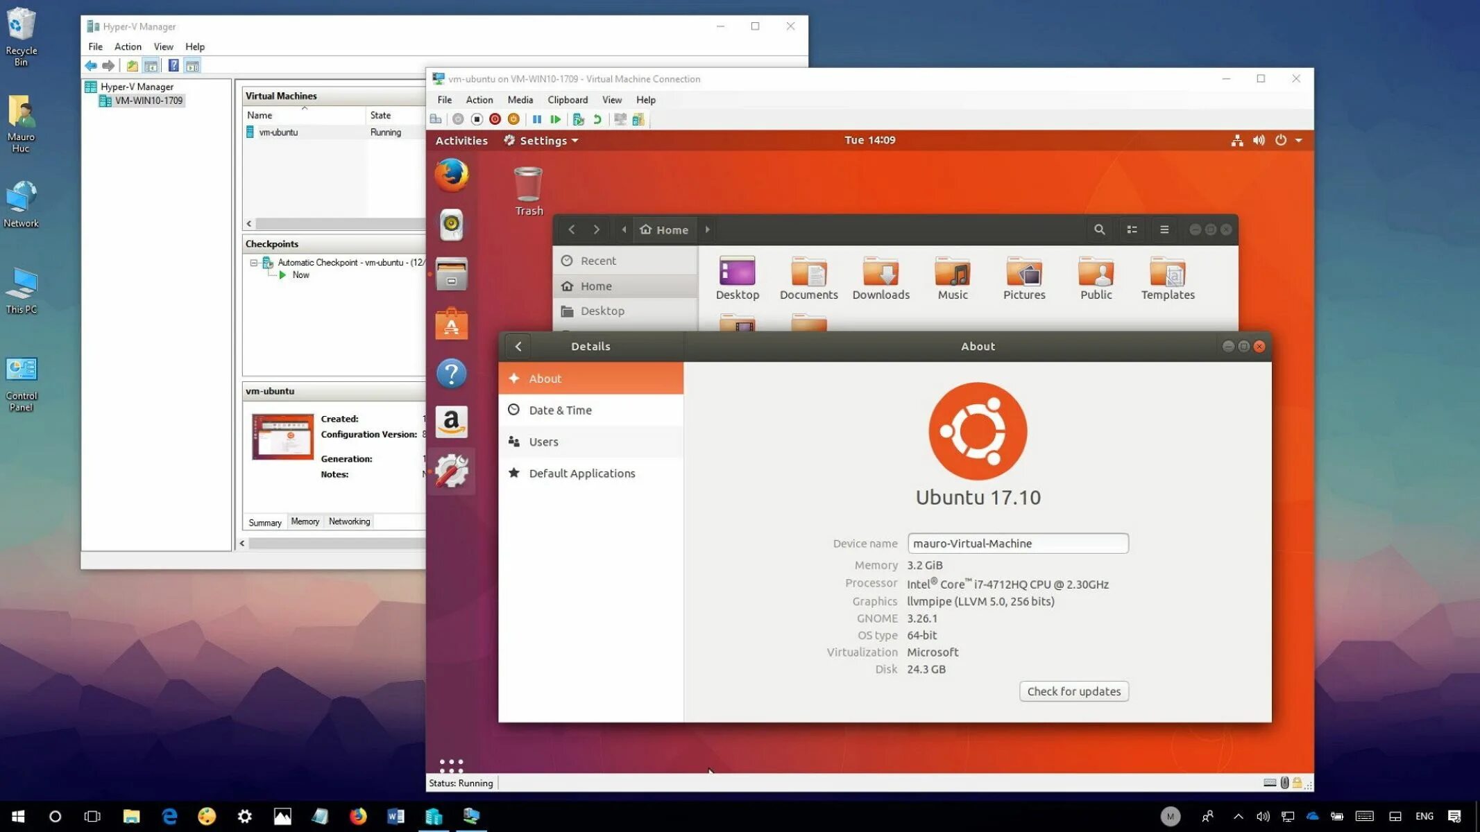Click the file manager icon in Ubuntu dock

tap(450, 275)
